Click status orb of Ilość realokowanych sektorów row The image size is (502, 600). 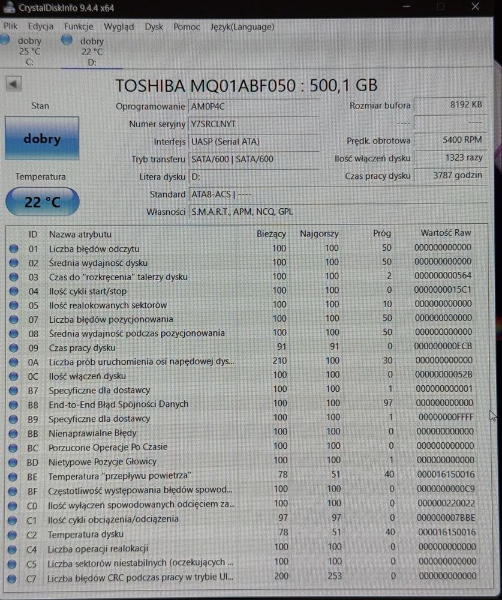pyautogui.click(x=14, y=305)
